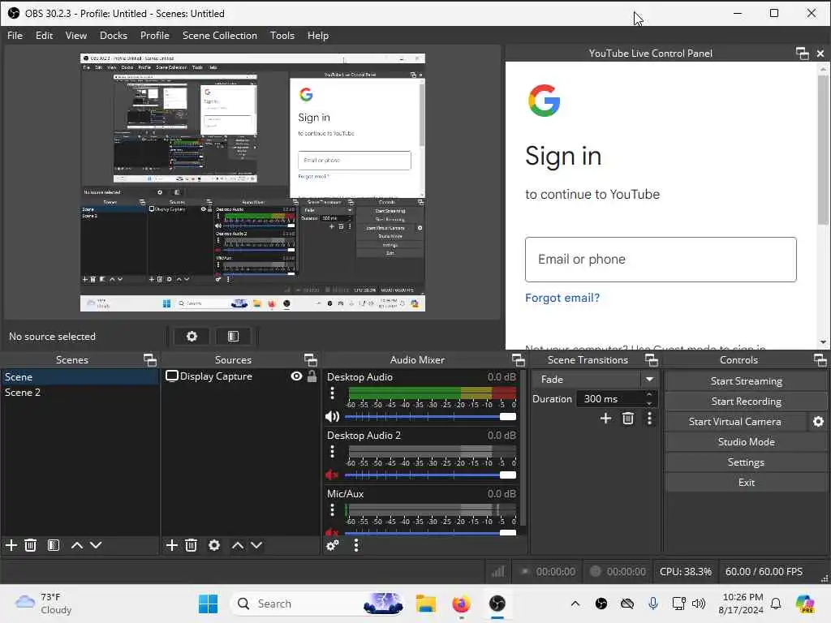Follow the Forgot email? link
The height and width of the screenshot is (623, 831).
(x=562, y=298)
